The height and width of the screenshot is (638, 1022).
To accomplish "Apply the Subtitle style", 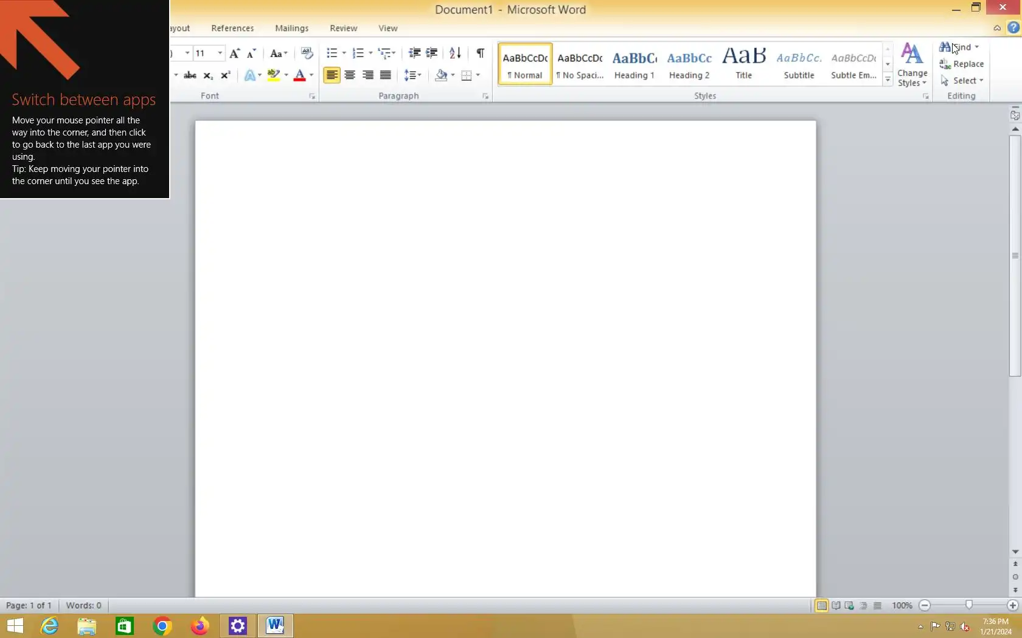I will pyautogui.click(x=799, y=64).
